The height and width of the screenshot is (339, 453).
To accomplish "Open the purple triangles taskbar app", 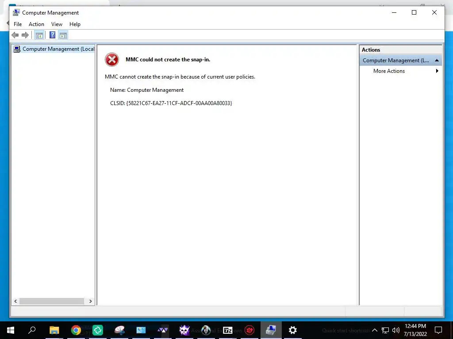I will 163,330.
